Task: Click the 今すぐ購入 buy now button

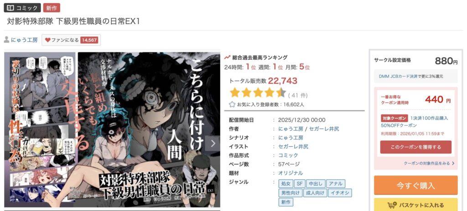Action: coord(416,185)
